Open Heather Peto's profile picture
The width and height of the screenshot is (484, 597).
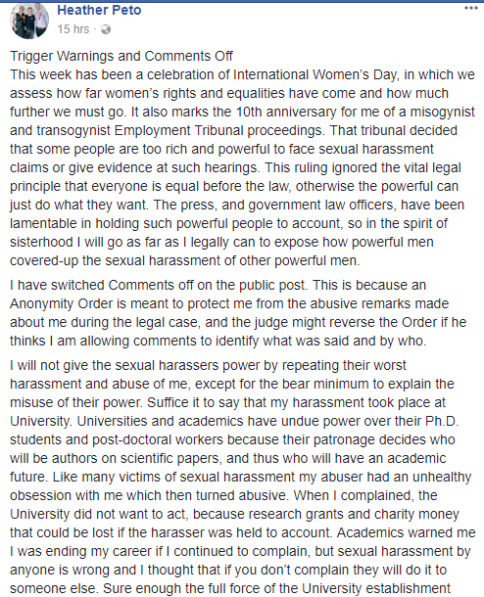pos(29,21)
